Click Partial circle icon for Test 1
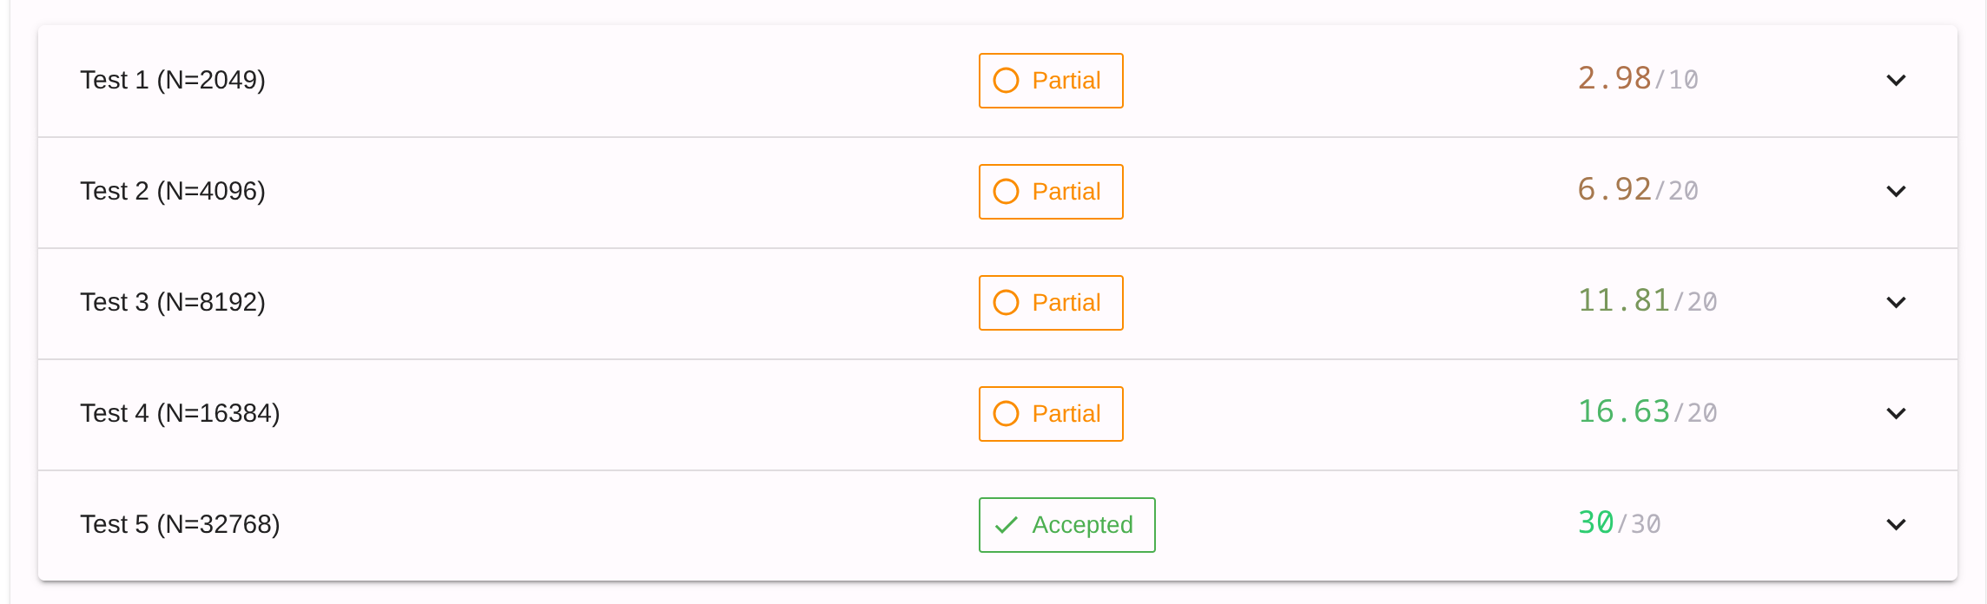 [1006, 81]
